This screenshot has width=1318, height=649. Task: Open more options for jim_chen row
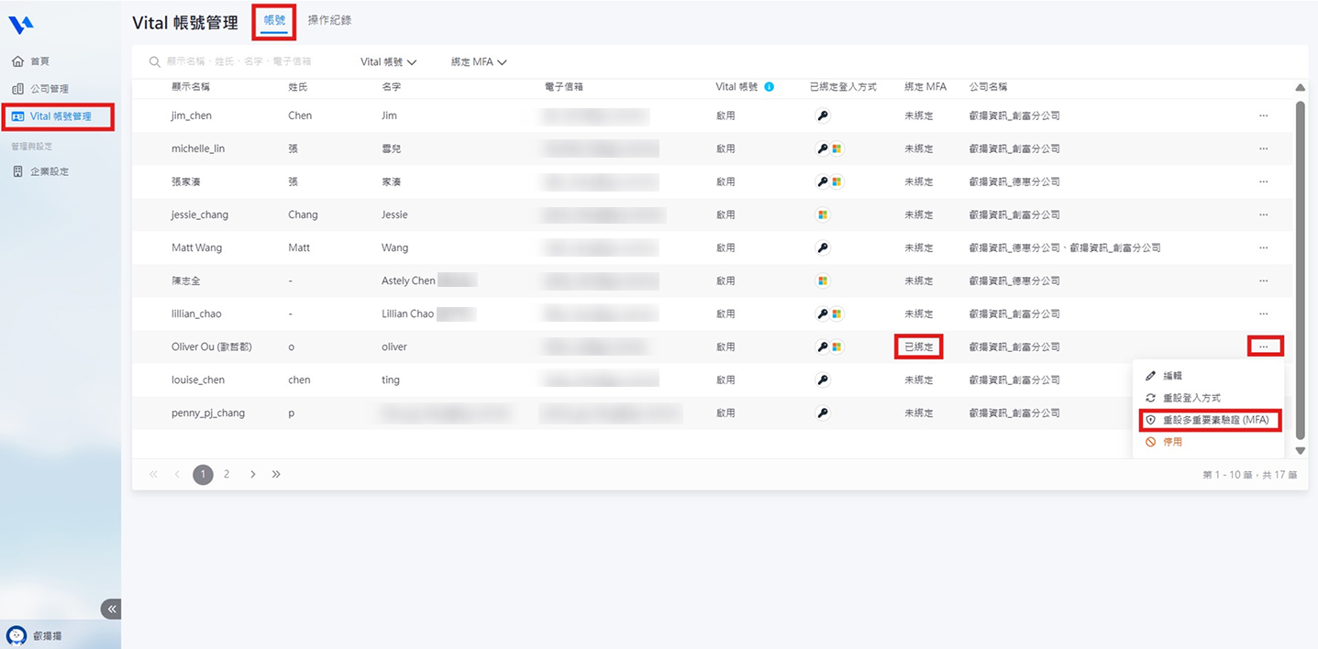(x=1263, y=115)
